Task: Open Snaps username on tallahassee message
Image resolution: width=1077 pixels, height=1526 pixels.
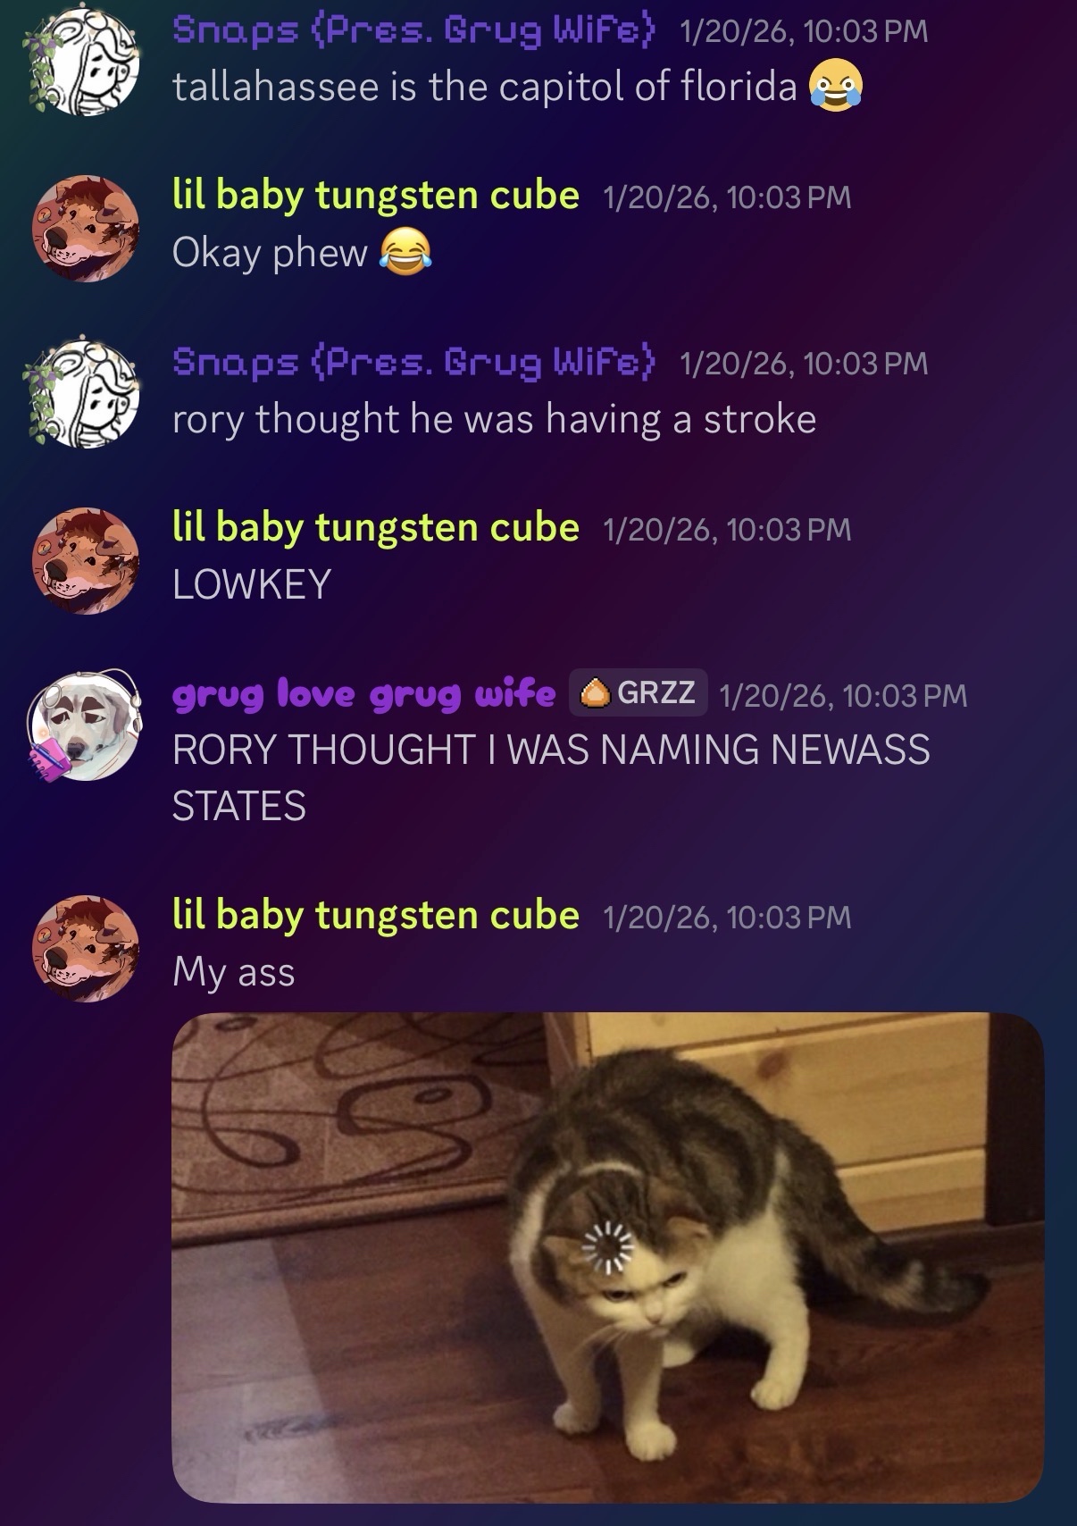Action: pos(414,31)
